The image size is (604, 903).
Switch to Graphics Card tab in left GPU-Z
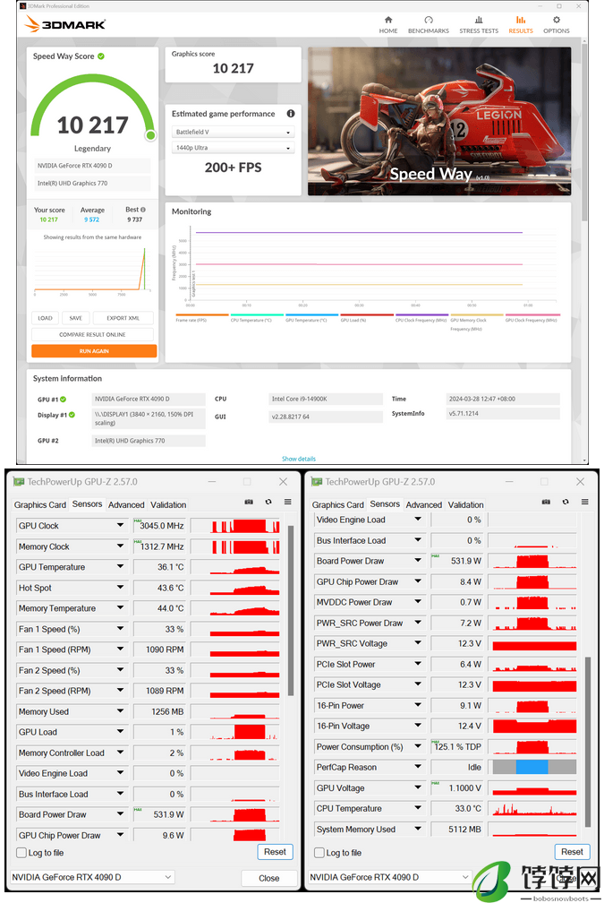click(39, 504)
